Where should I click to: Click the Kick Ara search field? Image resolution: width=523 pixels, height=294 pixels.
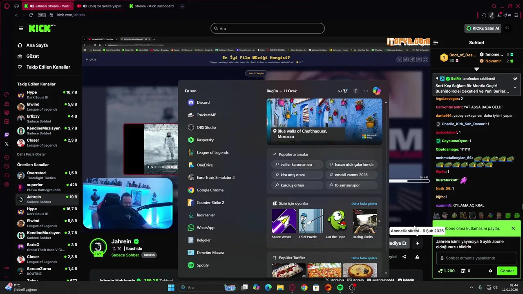[268, 28]
